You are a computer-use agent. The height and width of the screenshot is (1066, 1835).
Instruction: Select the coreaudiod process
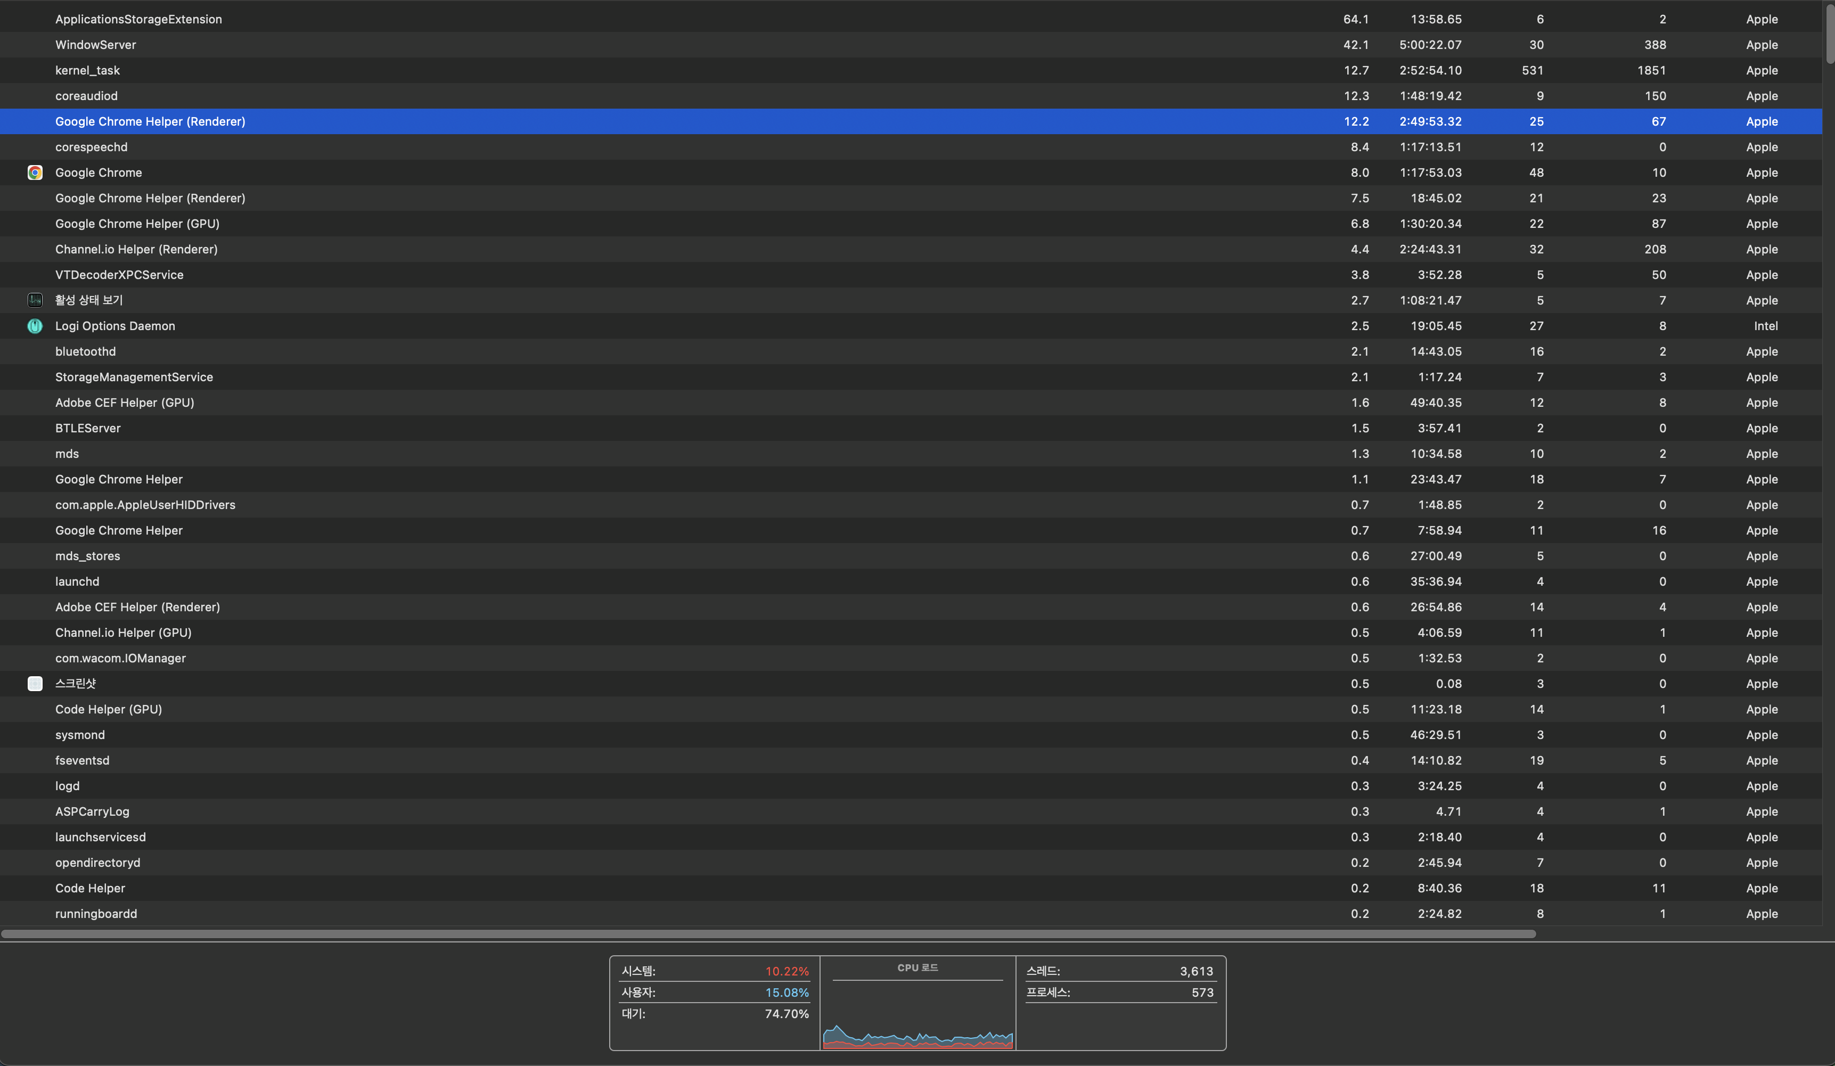(x=911, y=96)
